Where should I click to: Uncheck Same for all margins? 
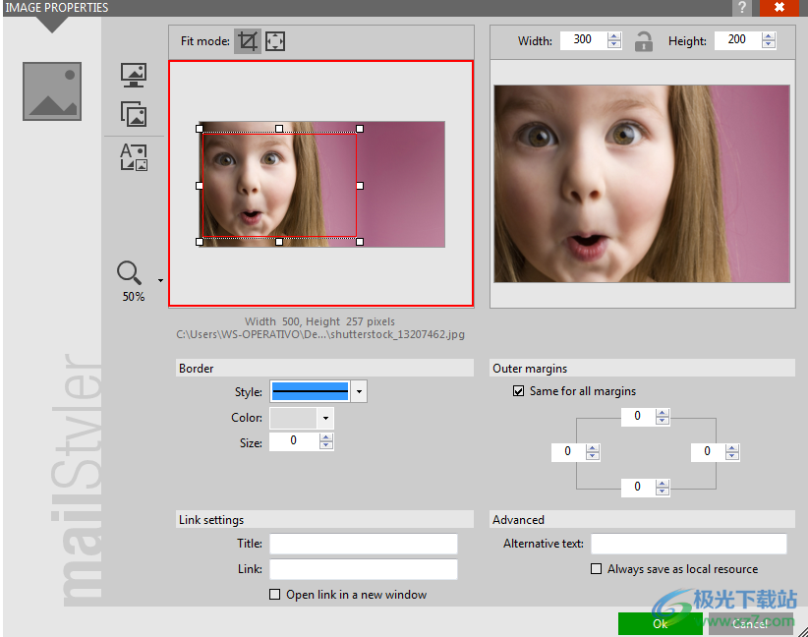click(x=519, y=391)
